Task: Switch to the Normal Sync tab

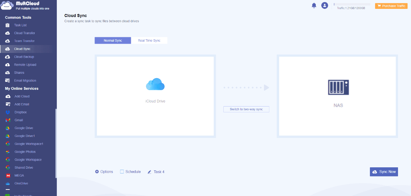Action: tap(113, 41)
